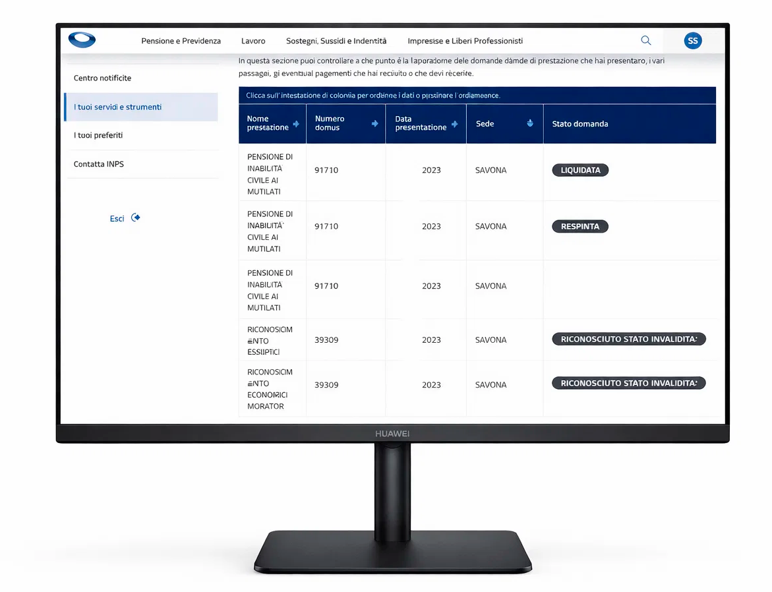Sort by Data presentazione arrow icon

[x=454, y=124]
